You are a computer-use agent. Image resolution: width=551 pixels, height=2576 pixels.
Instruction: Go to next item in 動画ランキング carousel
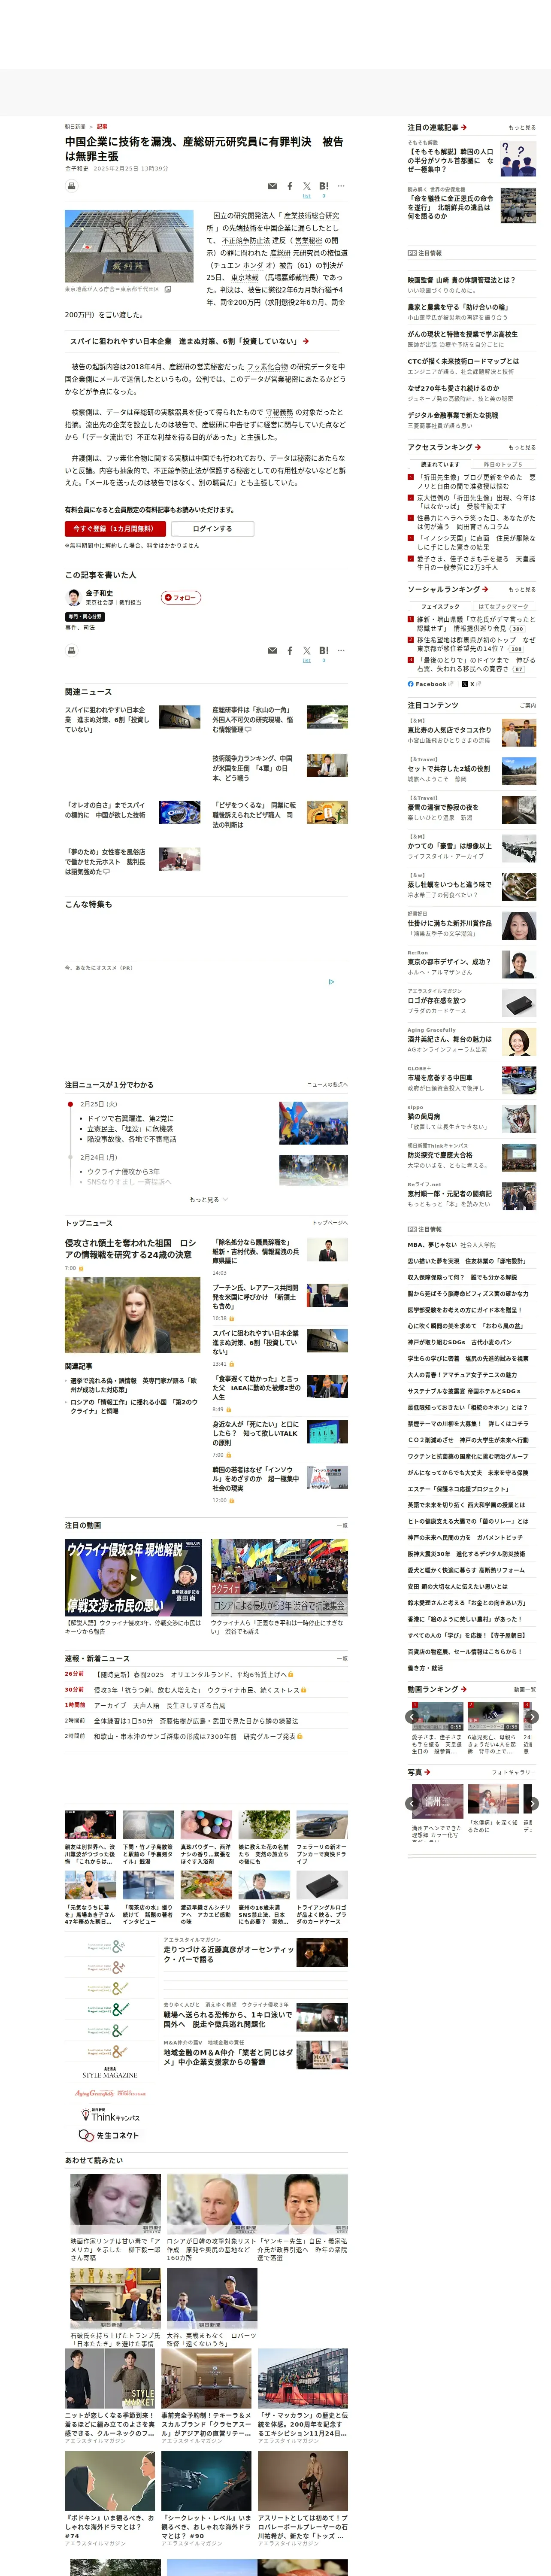(x=532, y=1717)
